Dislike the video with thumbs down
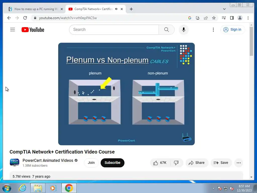This screenshot has height=193, width=257. 176,163
